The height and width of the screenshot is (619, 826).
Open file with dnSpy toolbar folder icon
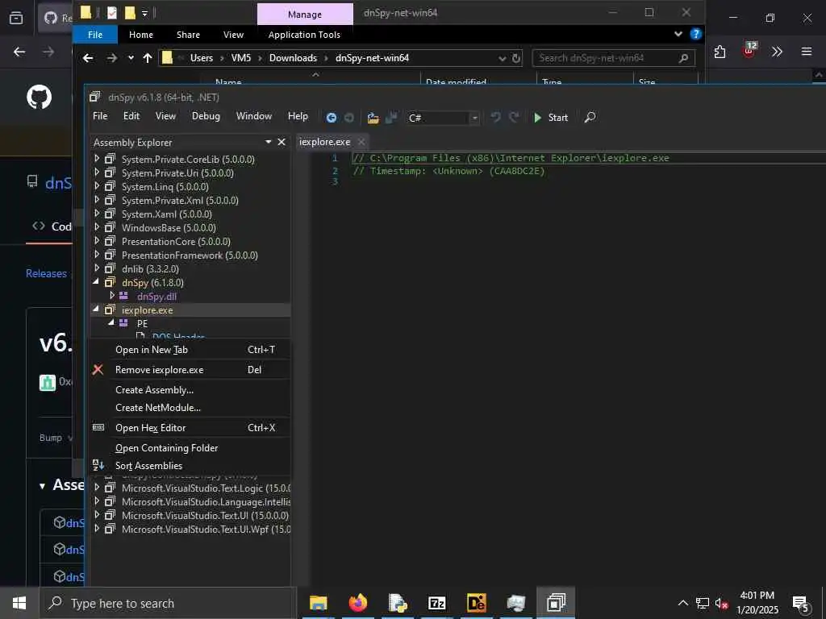[373, 118]
